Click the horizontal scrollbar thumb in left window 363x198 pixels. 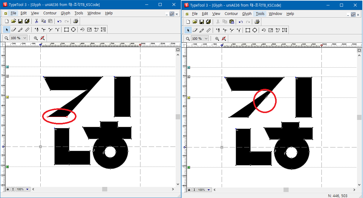click(x=105, y=189)
